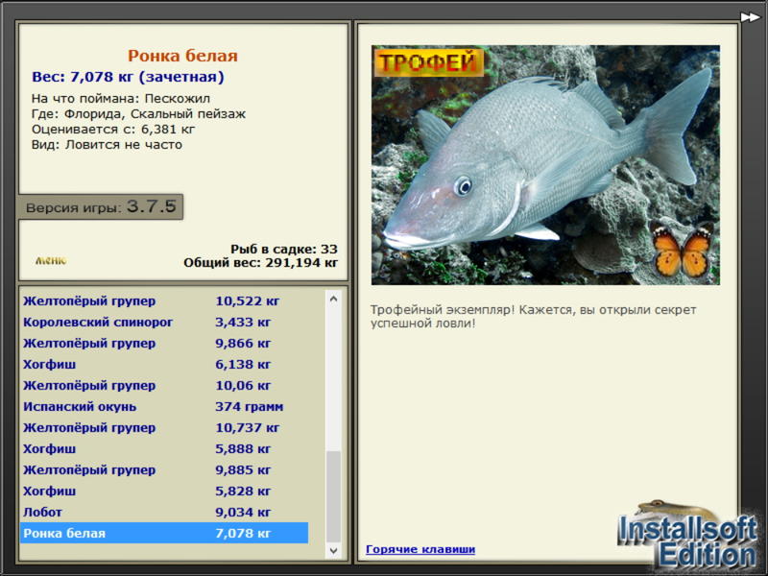Choose the Хогфиш 5,888 кг entry

pyautogui.click(x=164, y=448)
